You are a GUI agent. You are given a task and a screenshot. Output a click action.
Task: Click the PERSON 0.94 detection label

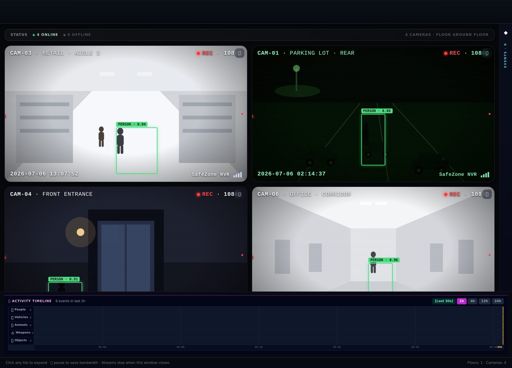point(132,124)
